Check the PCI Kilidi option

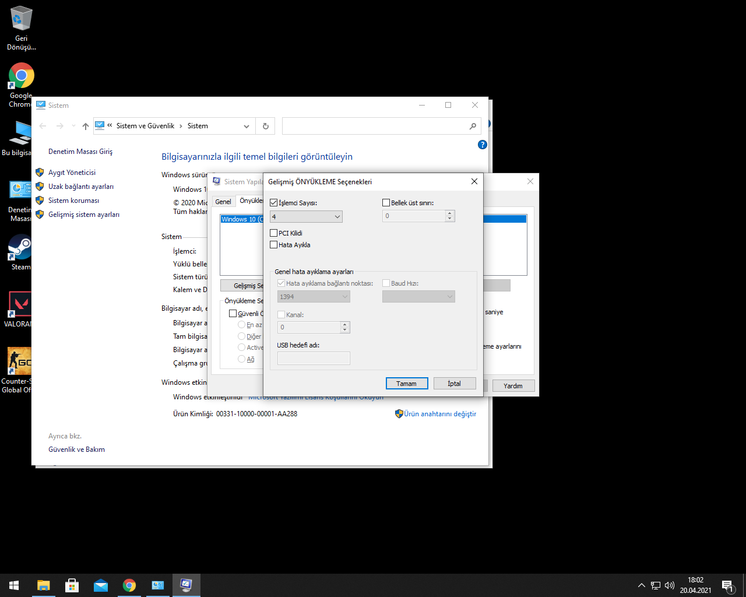(274, 233)
